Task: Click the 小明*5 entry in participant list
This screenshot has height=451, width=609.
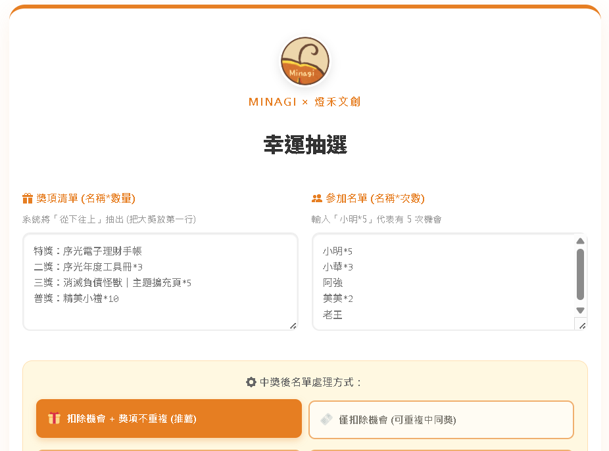Action: coord(337,251)
